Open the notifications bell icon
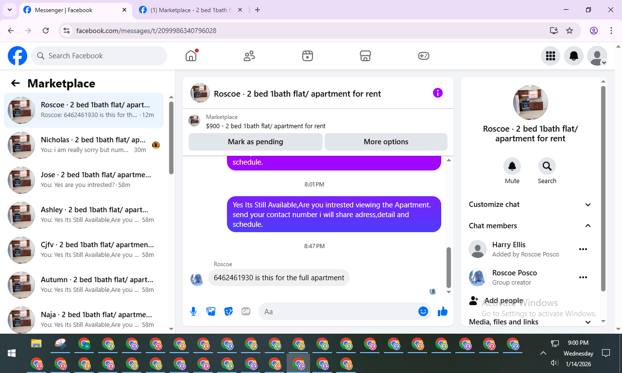The width and height of the screenshot is (622, 373). 574,56
